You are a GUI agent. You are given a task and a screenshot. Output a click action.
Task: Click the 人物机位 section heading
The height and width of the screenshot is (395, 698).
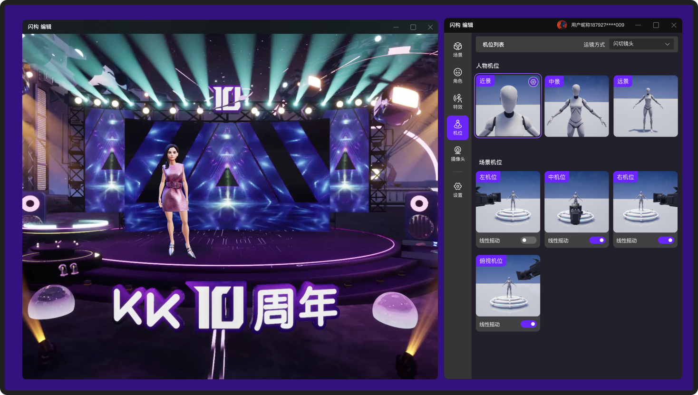tap(487, 66)
